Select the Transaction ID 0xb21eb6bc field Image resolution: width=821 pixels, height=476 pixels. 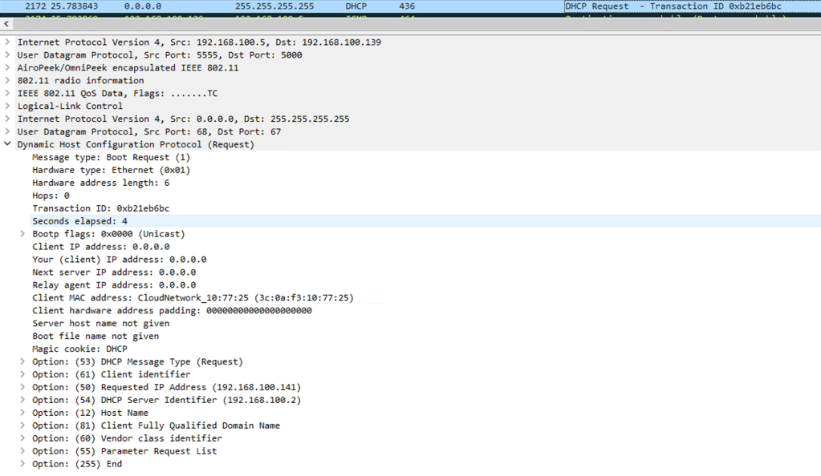(x=100, y=208)
